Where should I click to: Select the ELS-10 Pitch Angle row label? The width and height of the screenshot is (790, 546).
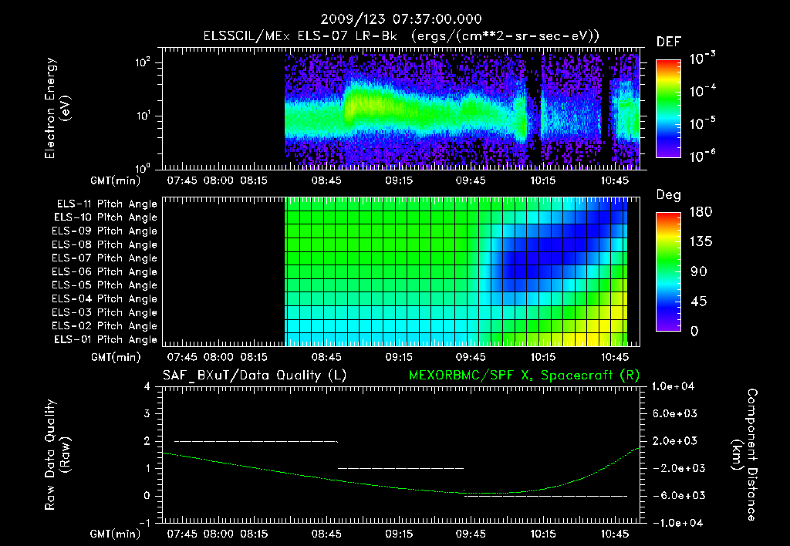click(x=105, y=217)
